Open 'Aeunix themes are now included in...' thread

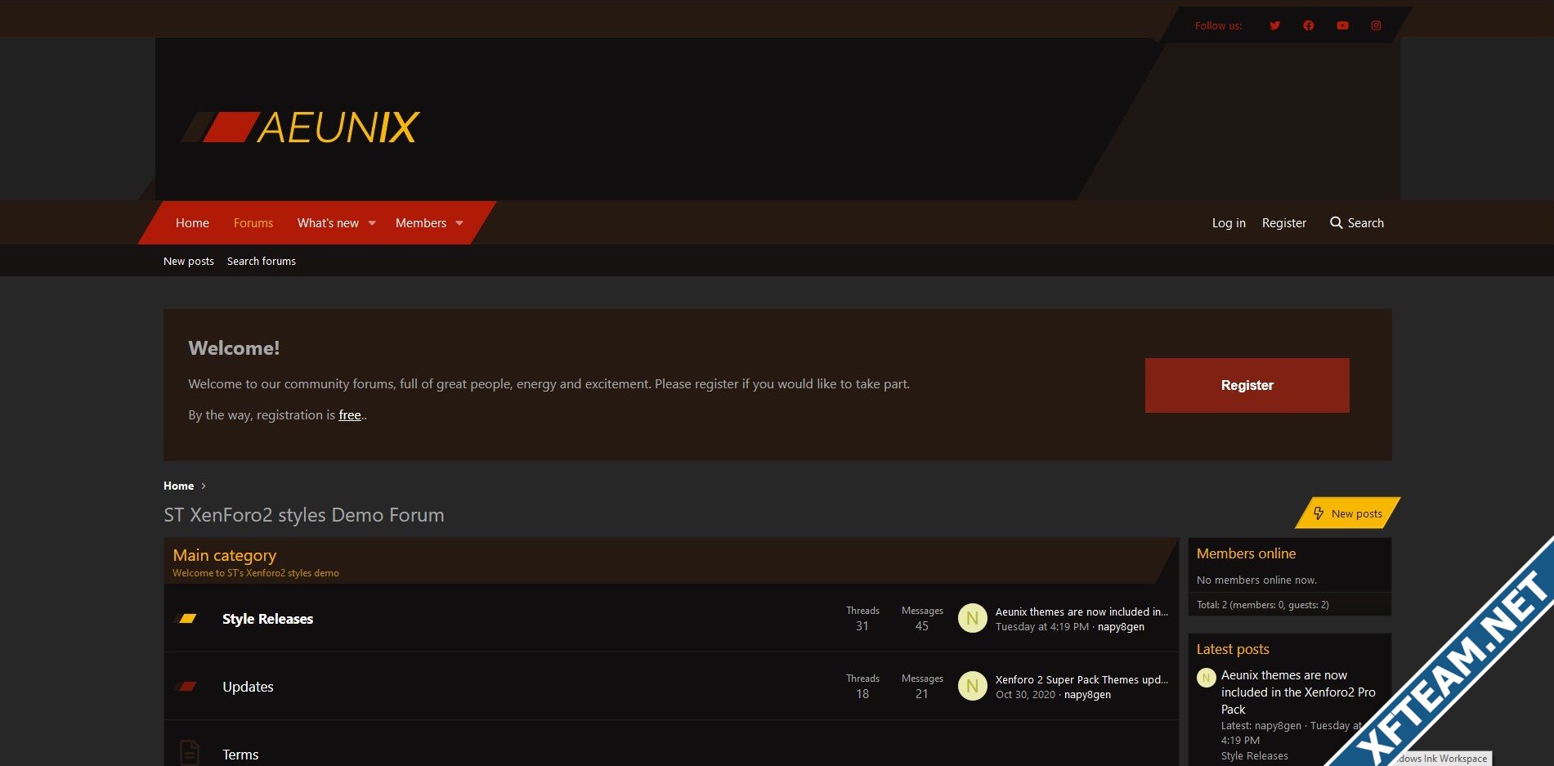pos(1082,611)
